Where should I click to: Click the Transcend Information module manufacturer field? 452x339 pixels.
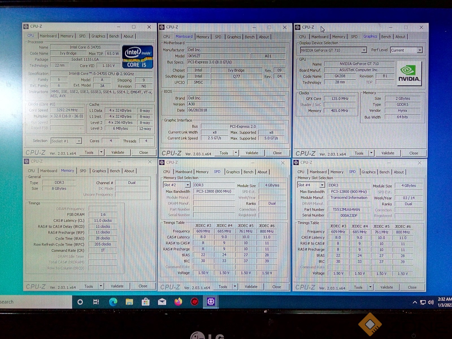[349, 198]
